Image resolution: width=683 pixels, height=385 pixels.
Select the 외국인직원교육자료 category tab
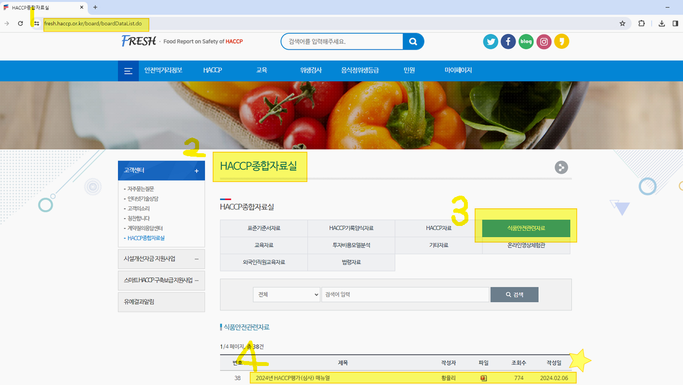point(264,263)
